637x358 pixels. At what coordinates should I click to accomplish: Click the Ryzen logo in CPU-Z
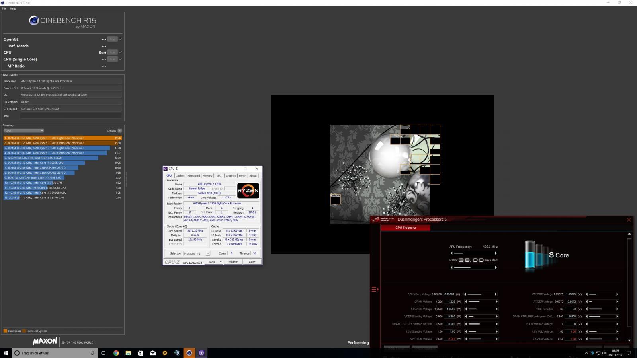(248, 191)
